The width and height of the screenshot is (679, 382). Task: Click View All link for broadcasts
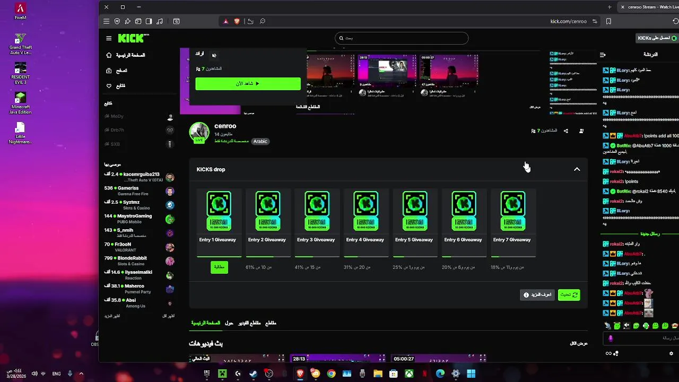[579, 343]
